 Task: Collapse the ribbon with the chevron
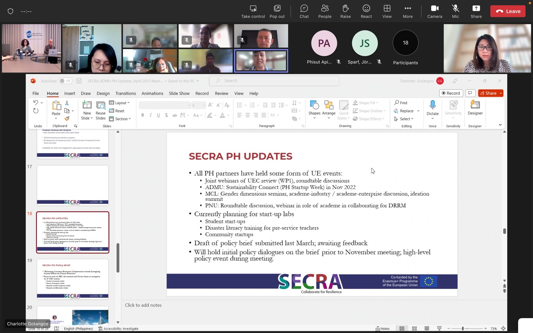tap(500, 125)
